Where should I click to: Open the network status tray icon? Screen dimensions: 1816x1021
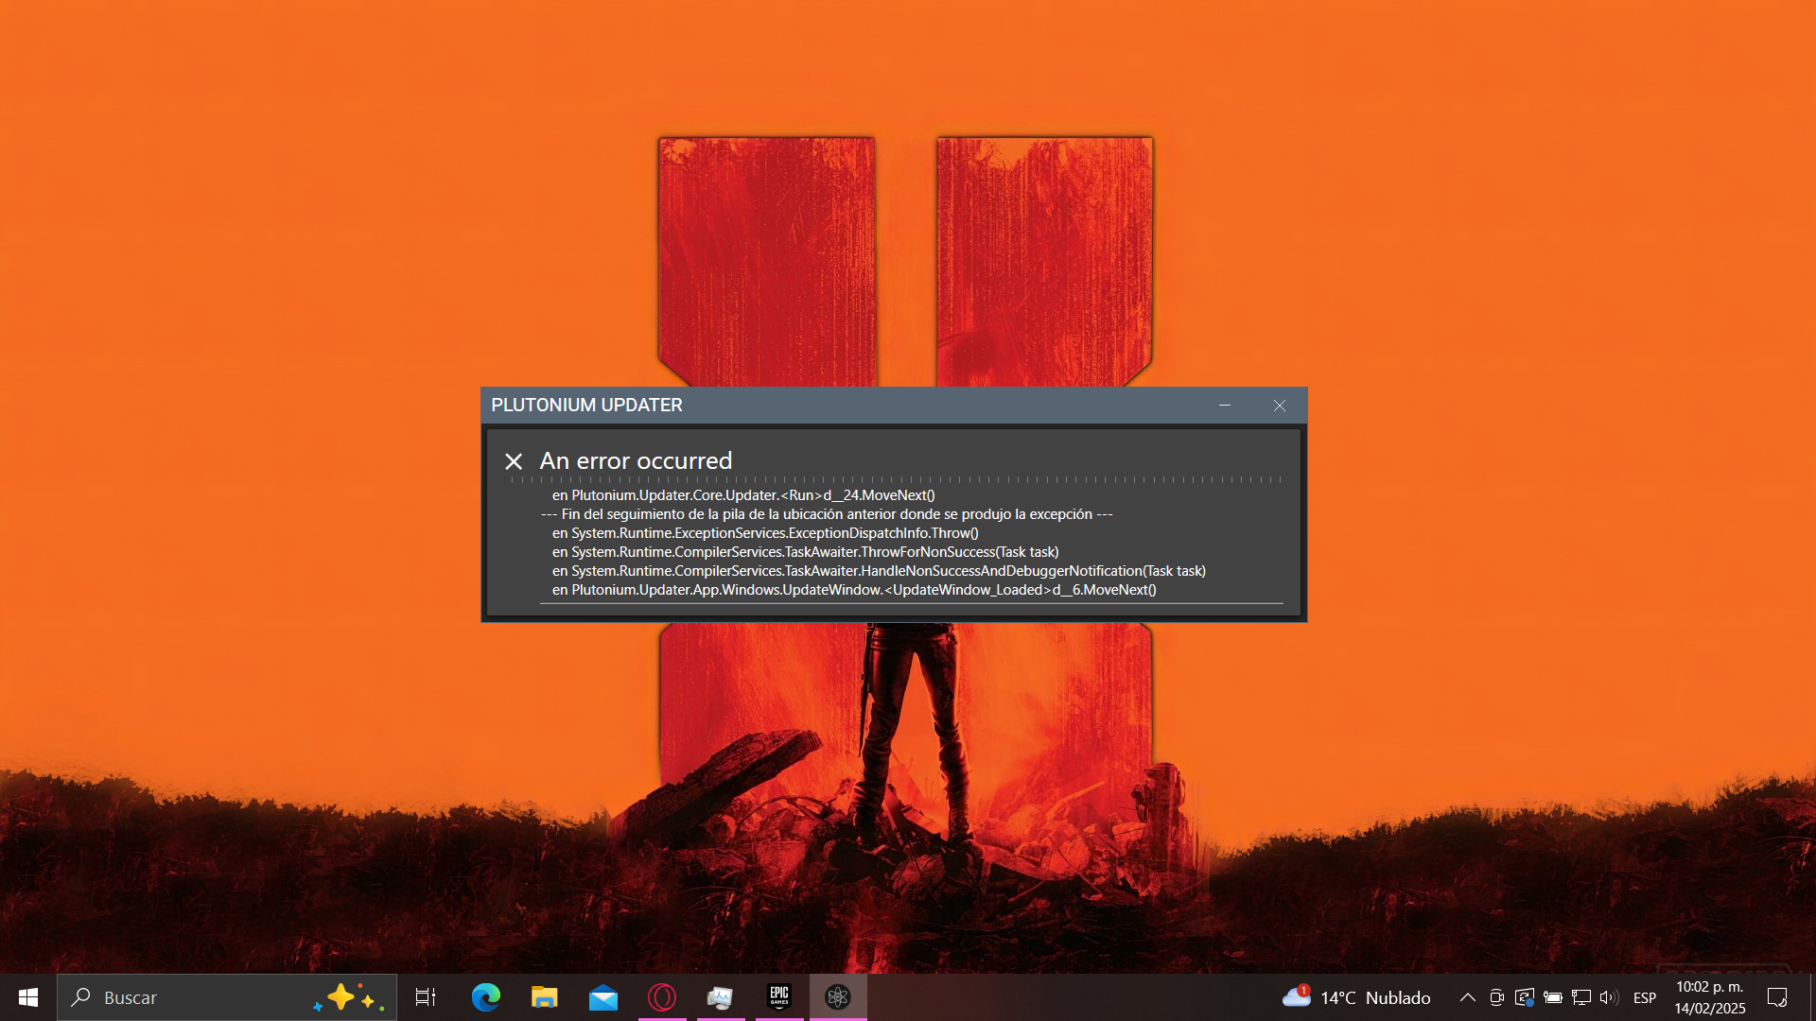1580,997
